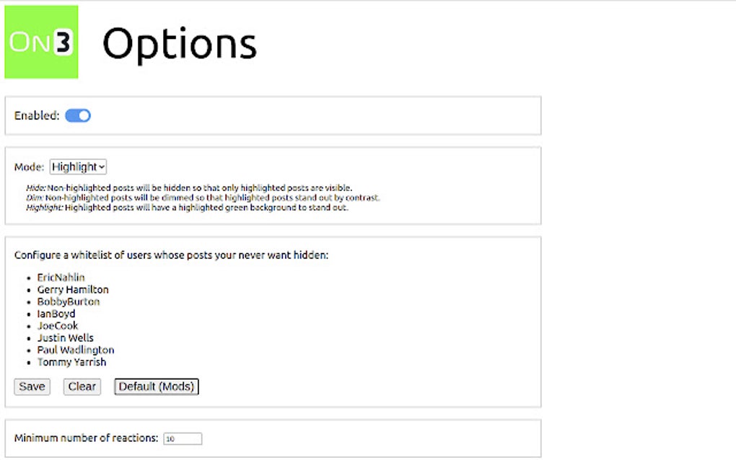Click the Highlight mode combo box
Viewport: 736px width, 460px height.
pos(77,167)
